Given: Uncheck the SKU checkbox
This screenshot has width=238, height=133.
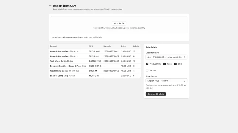Looking at the screenshot, I should pyautogui.click(x=175, y=64).
